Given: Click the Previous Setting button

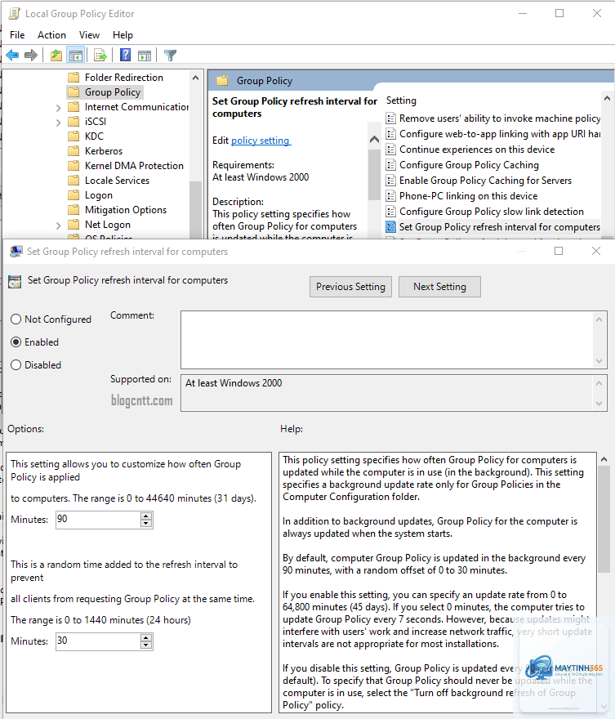Looking at the screenshot, I should coord(350,287).
